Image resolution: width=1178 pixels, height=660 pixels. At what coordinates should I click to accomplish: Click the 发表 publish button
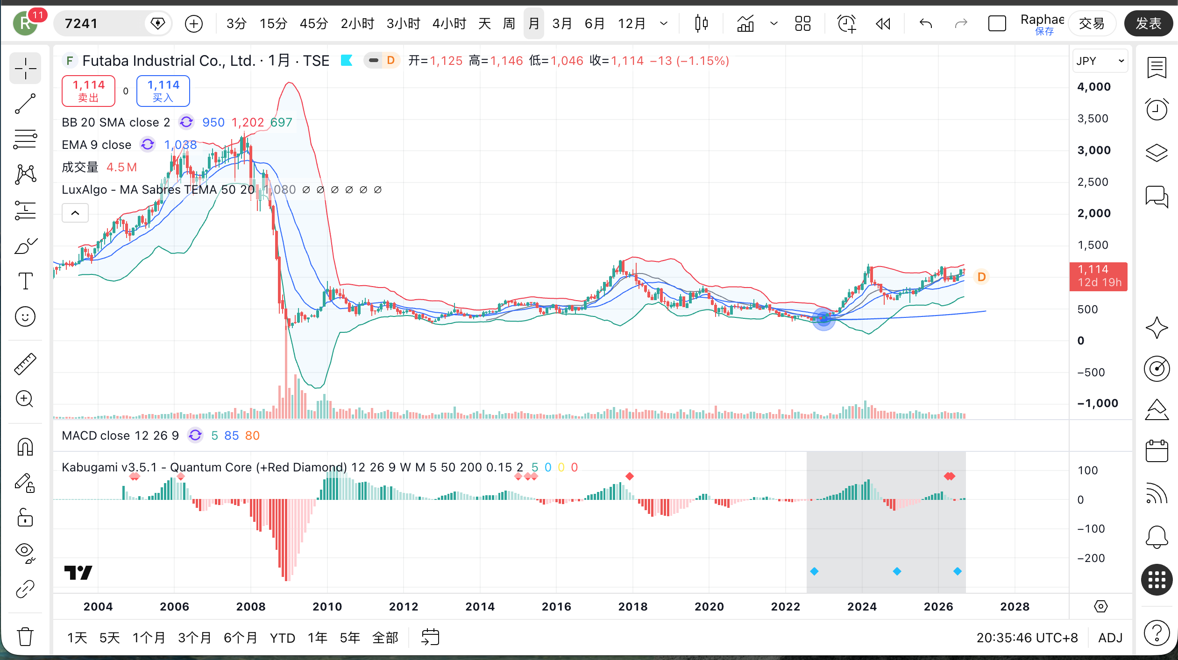(1148, 23)
